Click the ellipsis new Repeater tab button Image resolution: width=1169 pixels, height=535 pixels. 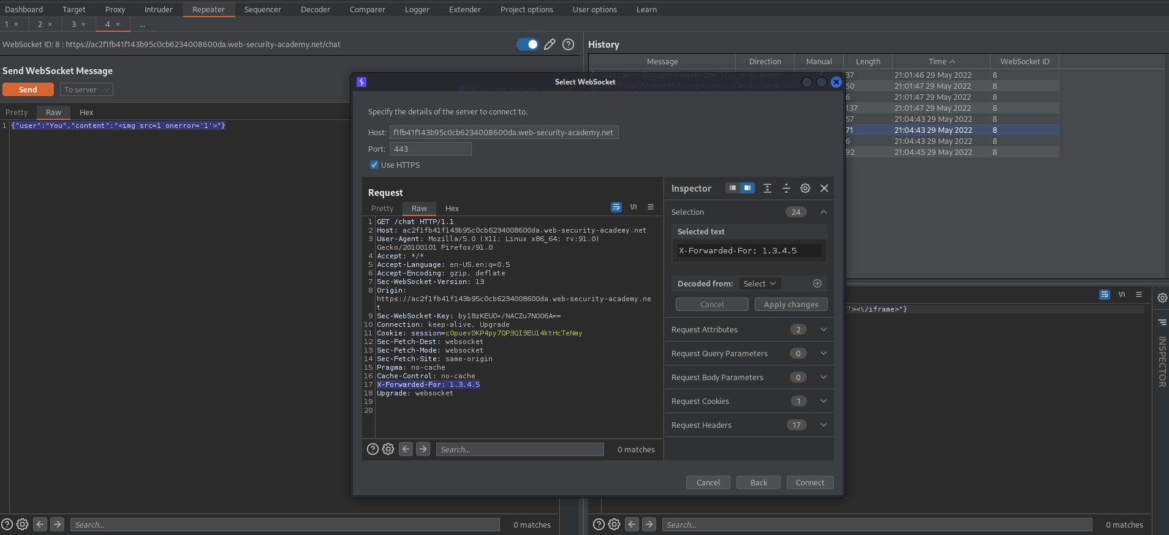tap(142, 24)
